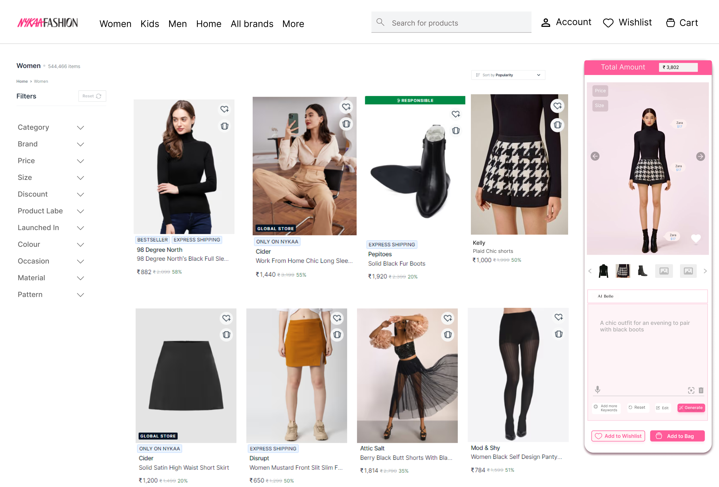Open camera capture icon in AI Belle panel
Image resolution: width=719 pixels, height=487 pixels.
pos(691,390)
